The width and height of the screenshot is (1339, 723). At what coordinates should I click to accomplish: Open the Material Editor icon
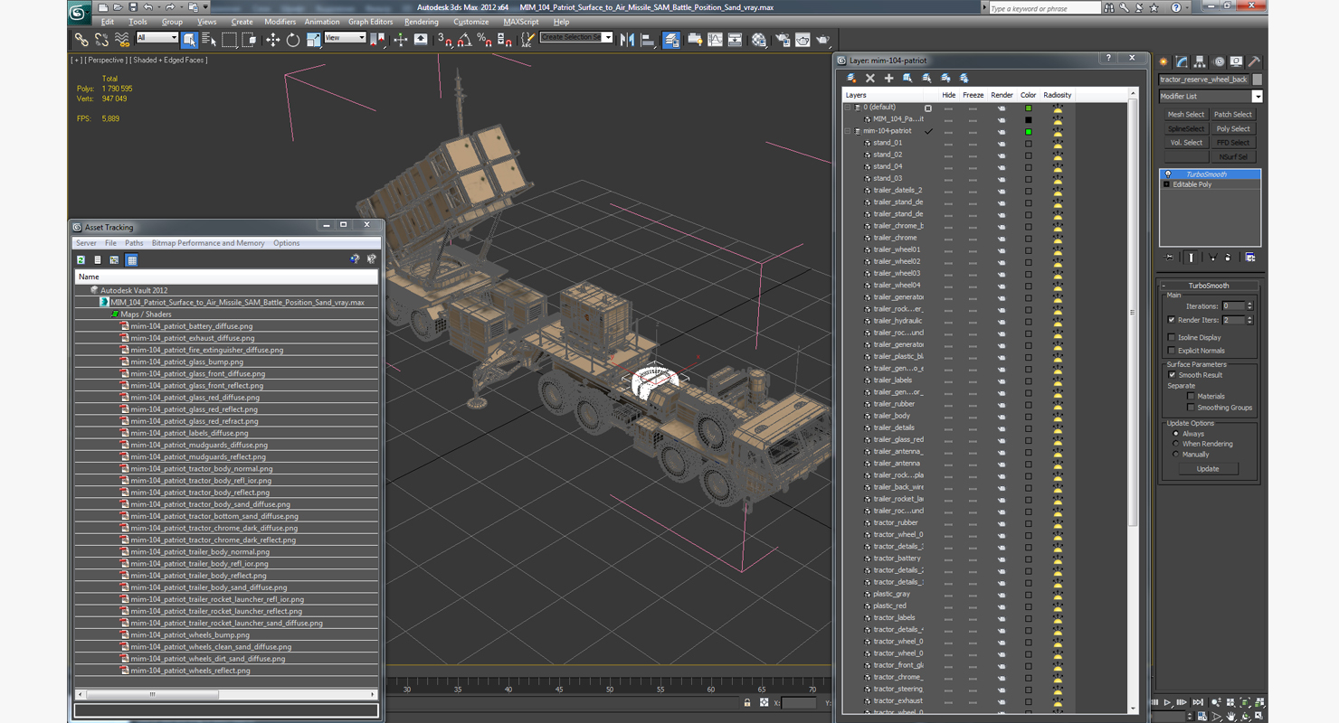(759, 40)
